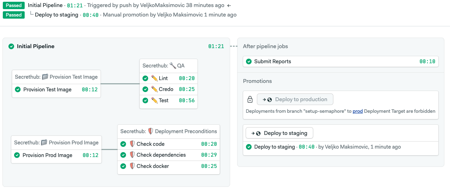Viewport: 450px width, 189px height.
Task: Click the shield icon on Check docker job
Action: [132, 166]
